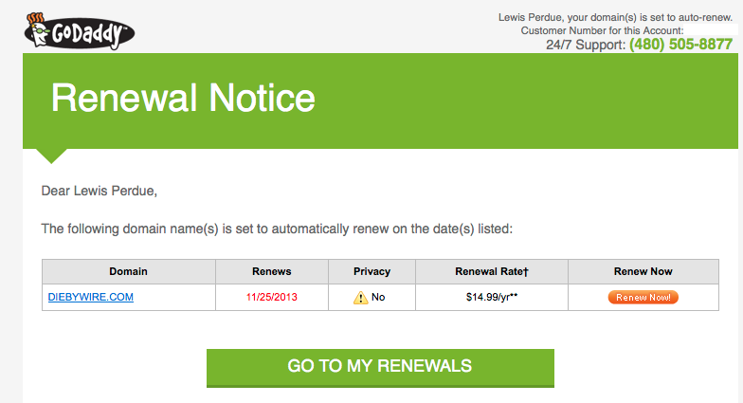Click the red renewal date 11/25/2013
This screenshot has height=403, width=743.
pyautogui.click(x=271, y=297)
